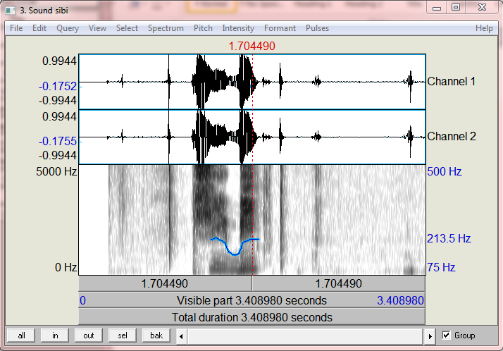Open the Pitch menu
The height and width of the screenshot is (351, 503).
[203, 28]
